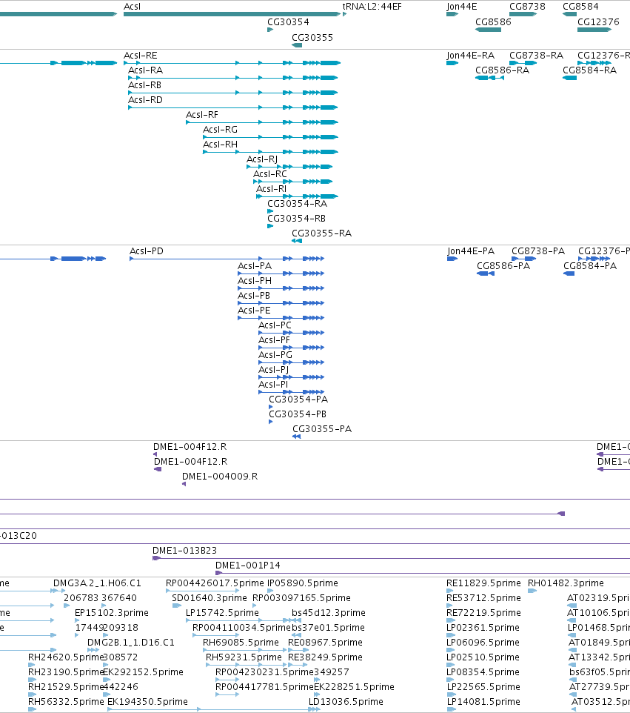
Task: Select protein label Acsl-PC
Action: [x=275, y=325]
